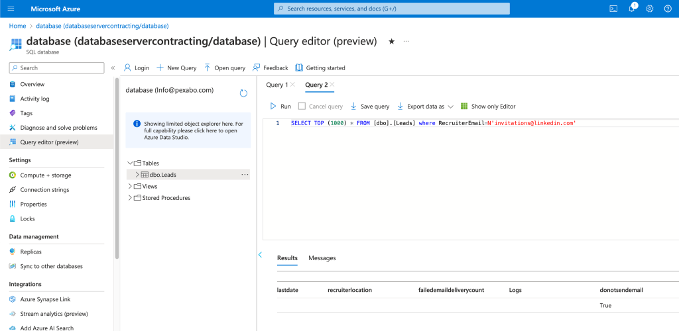Expand the Views folder
Viewport: 679px width, 331px height.
pyautogui.click(x=130, y=186)
